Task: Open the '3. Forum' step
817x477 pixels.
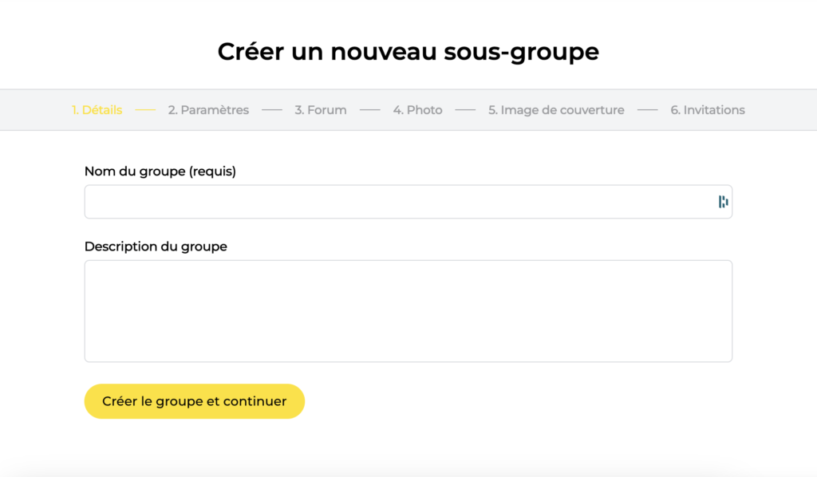Action: pos(321,110)
